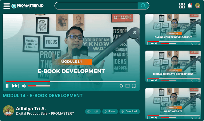This screenshot has height=121, width=204.
Task: Click the main video volume slider
Action: click(38, 86)
